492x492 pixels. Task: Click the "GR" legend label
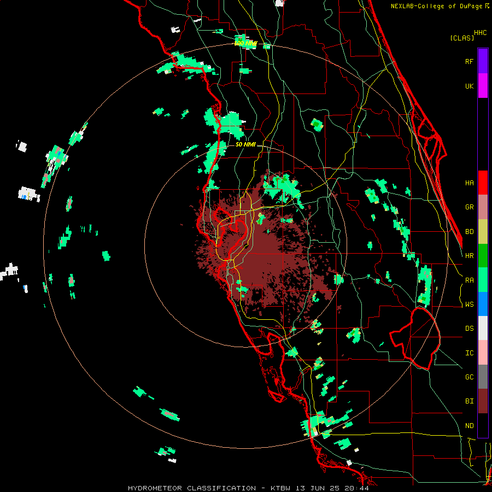[x=469, y=207]
